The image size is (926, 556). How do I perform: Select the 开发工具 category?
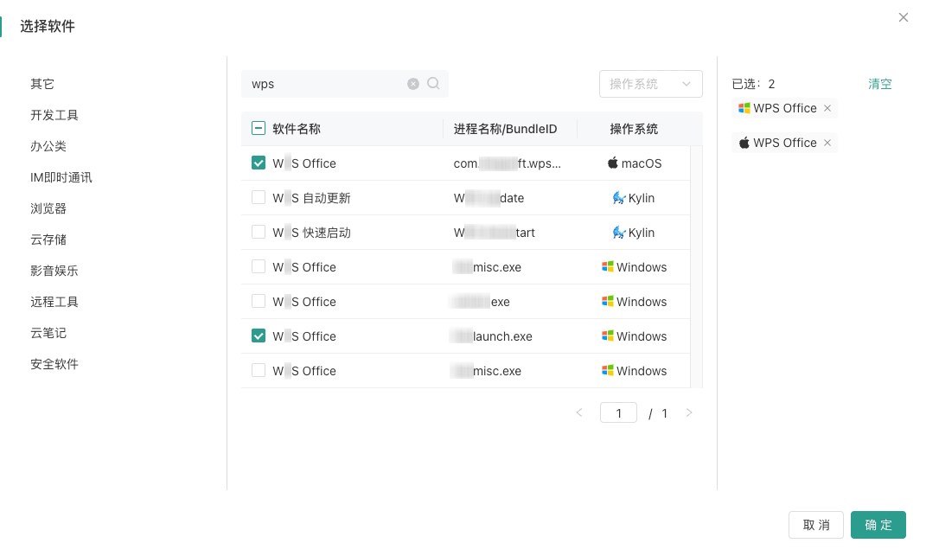(x=54, y=115)
